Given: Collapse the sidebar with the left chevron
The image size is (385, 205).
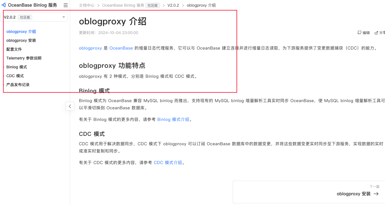Looking at the screenshot, I should click(x=70, y=106).
